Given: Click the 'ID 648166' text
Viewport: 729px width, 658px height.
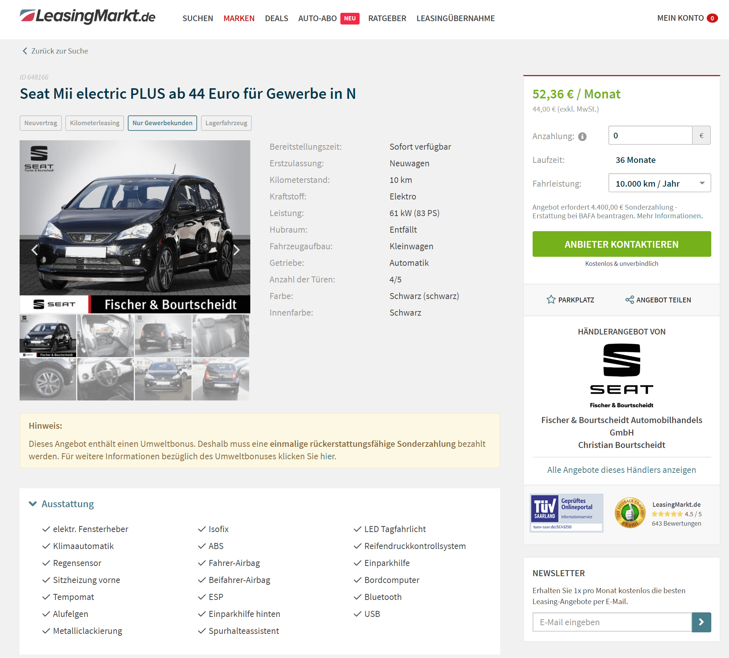Looking at the screenshot, I should (x=34, y=77).
